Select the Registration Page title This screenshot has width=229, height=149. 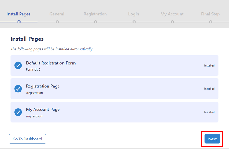[x=43, y=86]
